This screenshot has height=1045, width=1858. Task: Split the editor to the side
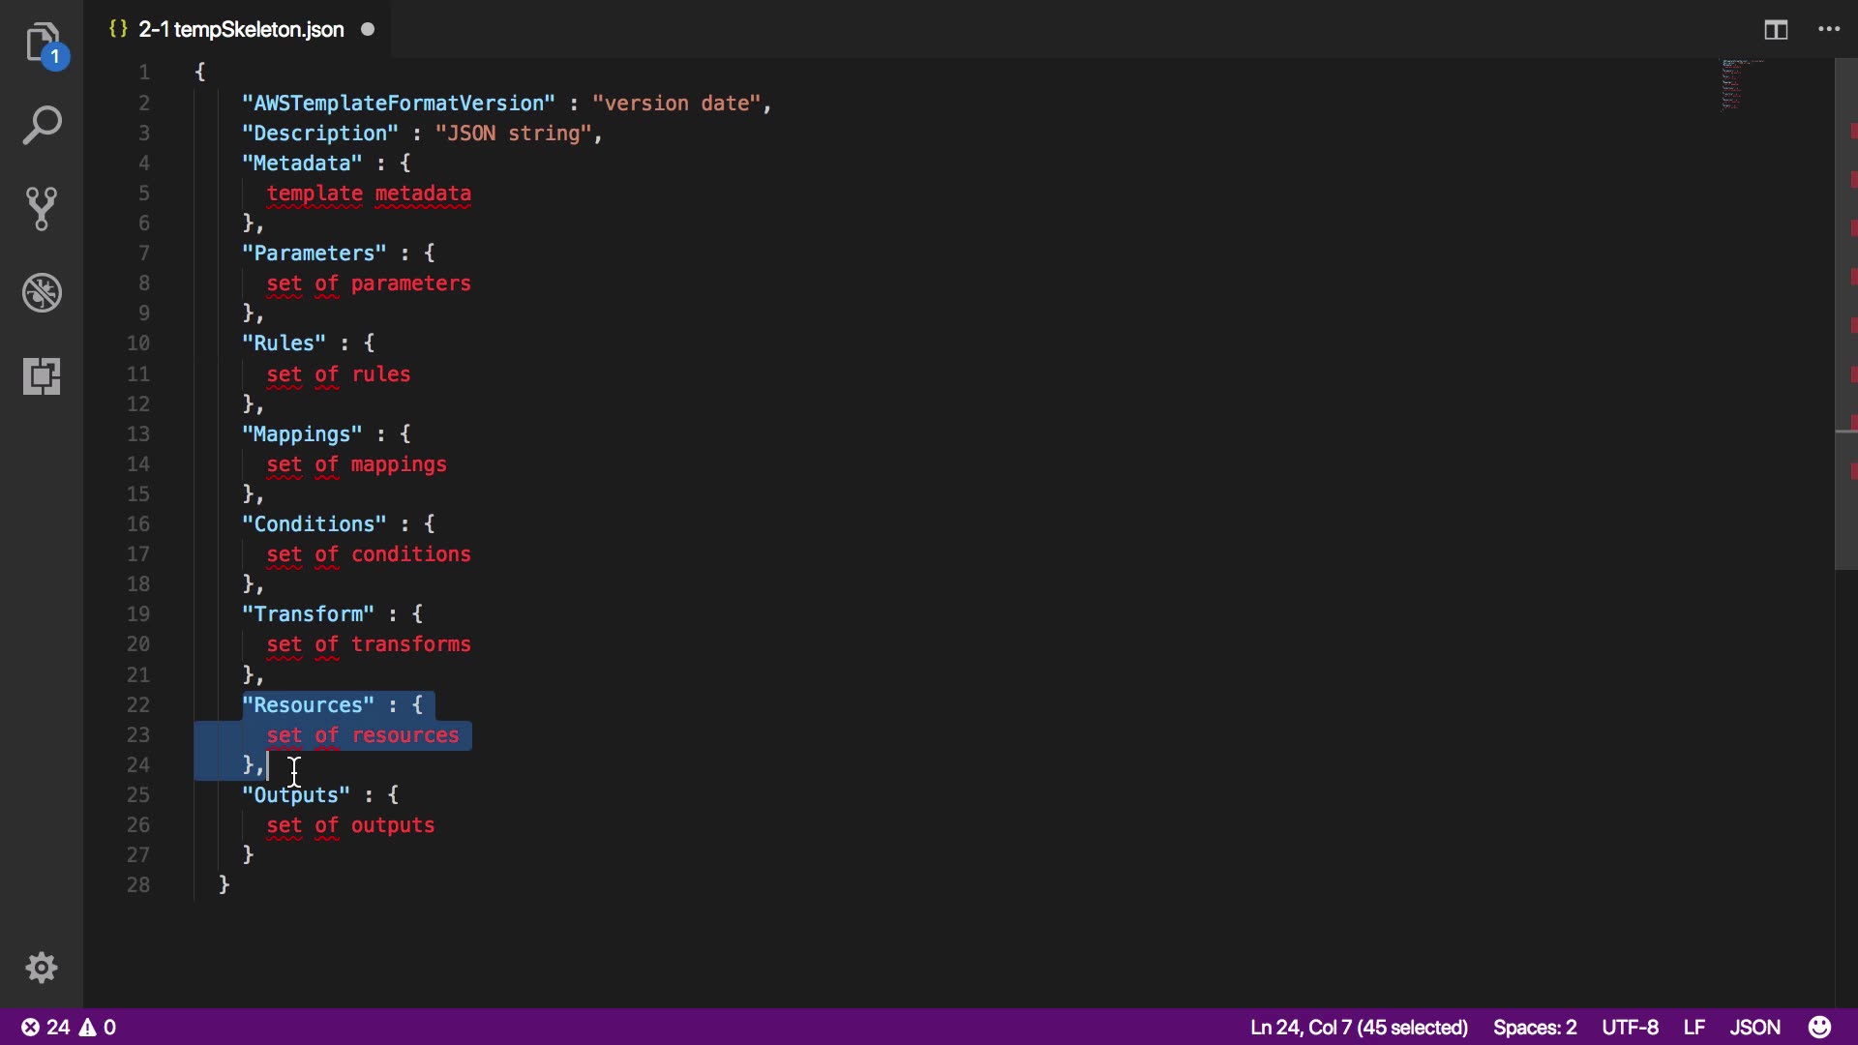[x=1776, y=30]
